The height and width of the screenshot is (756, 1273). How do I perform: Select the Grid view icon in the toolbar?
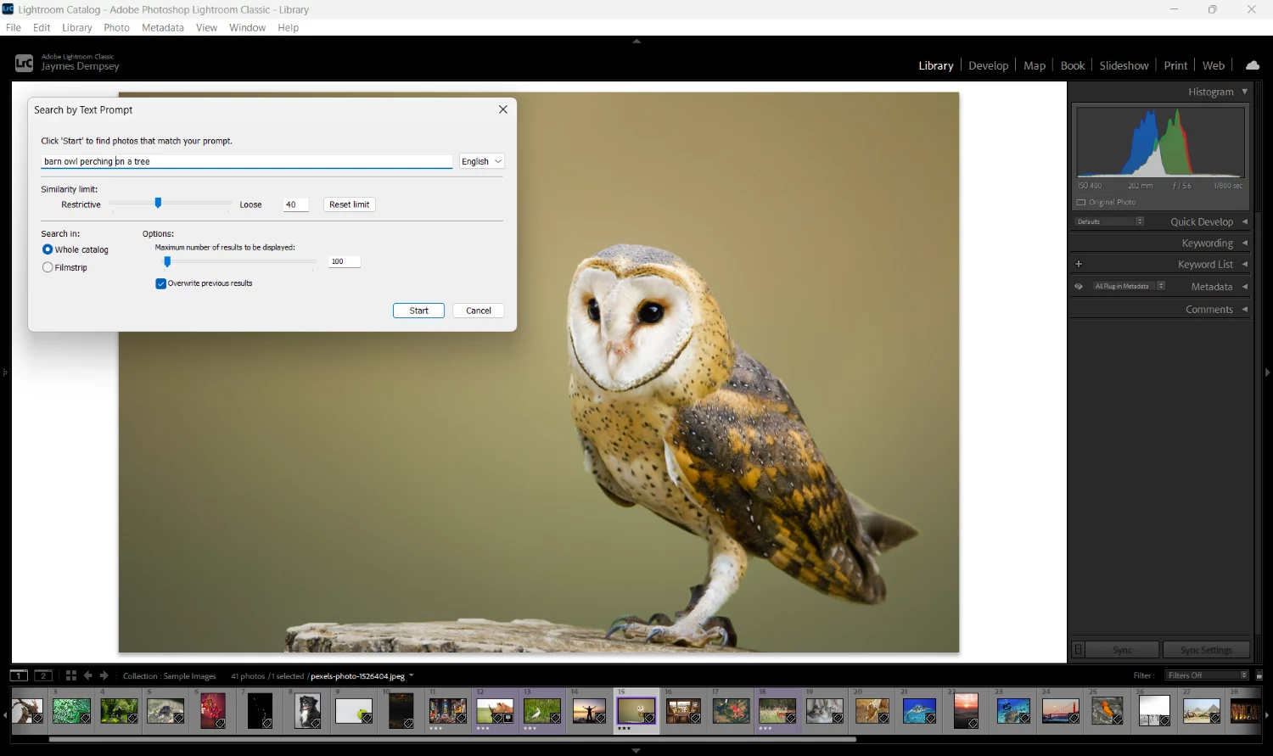tap(70, 675)
